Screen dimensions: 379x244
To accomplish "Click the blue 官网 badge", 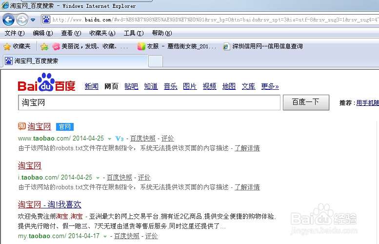I will click(x=65, y=127).
